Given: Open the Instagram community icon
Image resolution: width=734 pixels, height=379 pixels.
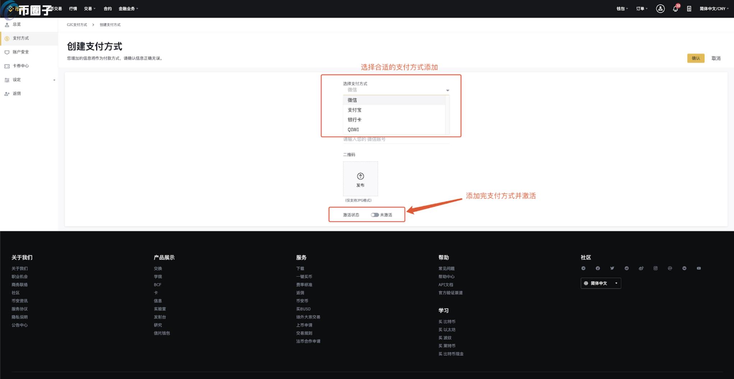Looking at the screenshot, I should coord(655,268).
